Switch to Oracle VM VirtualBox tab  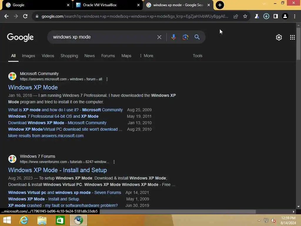[108, 5]
